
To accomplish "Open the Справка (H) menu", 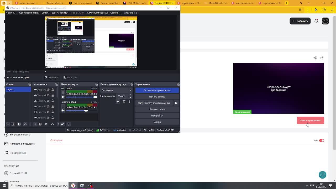I will pyautogui.click(x=130, y=13).
